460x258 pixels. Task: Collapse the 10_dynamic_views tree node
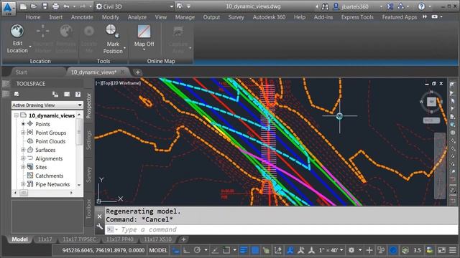[17, 115]
